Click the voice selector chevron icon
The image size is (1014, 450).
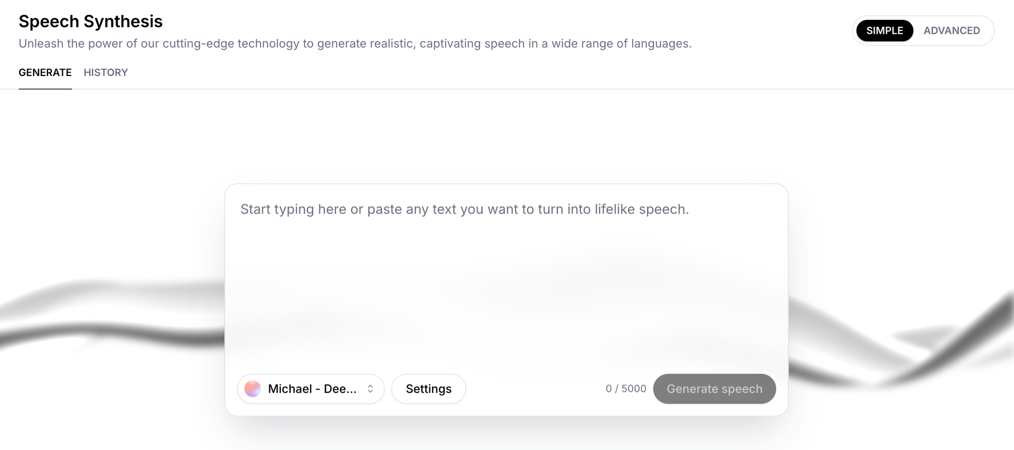(371, 389)
